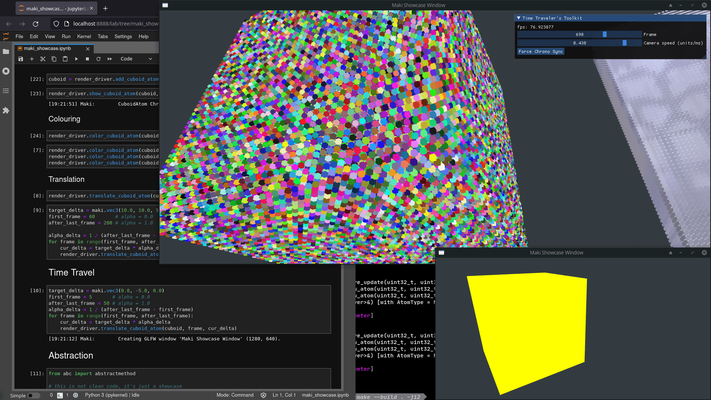Click the Abstraction heading
Viewport: 711px width, 400px height.
pyautogui.click(x=71, y=356)
